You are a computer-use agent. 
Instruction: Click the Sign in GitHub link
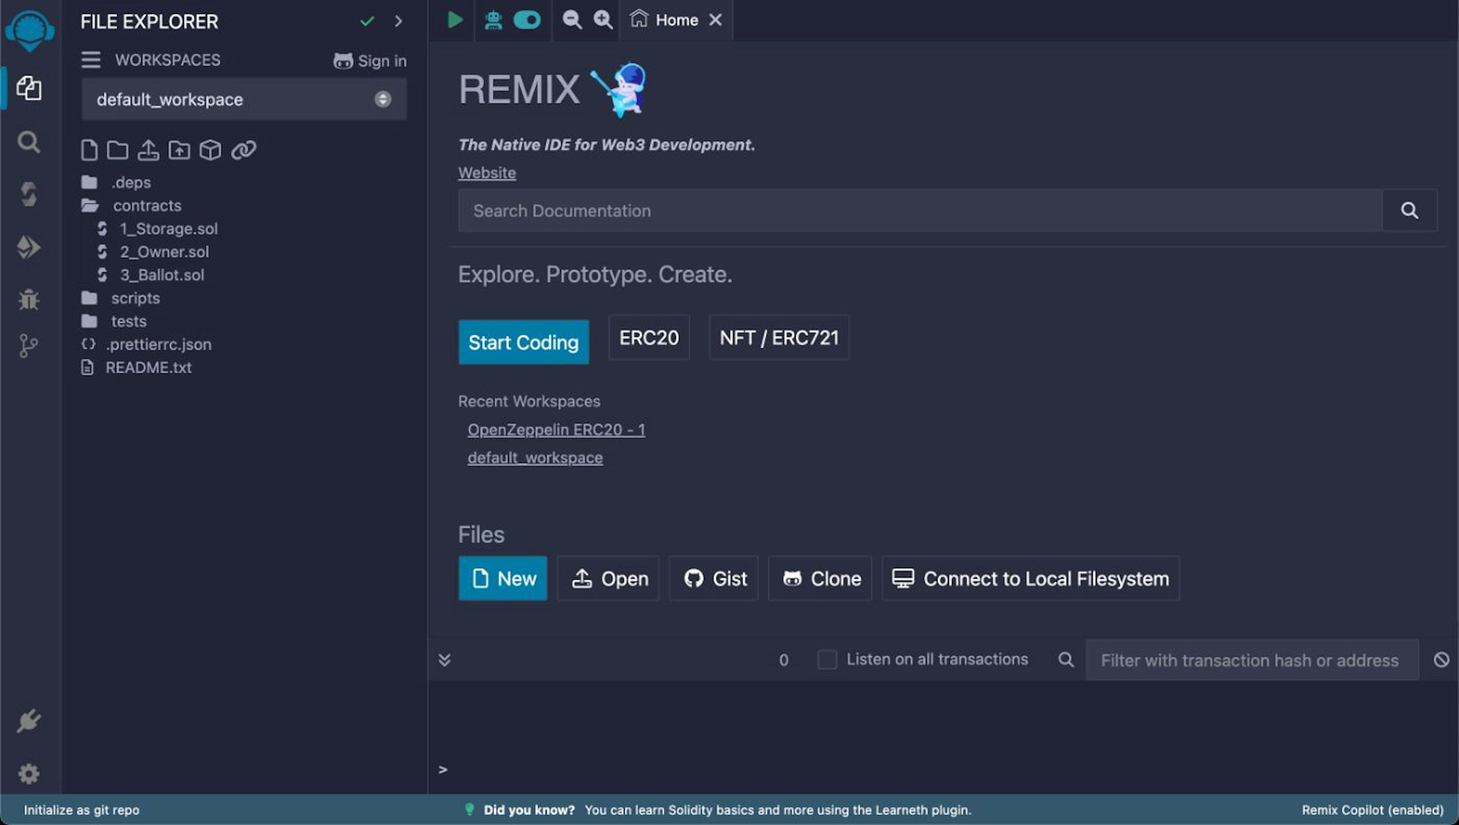pyautogui.click(x=370, y=61)
